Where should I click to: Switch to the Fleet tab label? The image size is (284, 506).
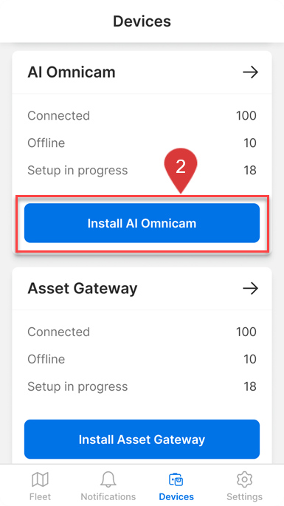[x=40, y=496]
